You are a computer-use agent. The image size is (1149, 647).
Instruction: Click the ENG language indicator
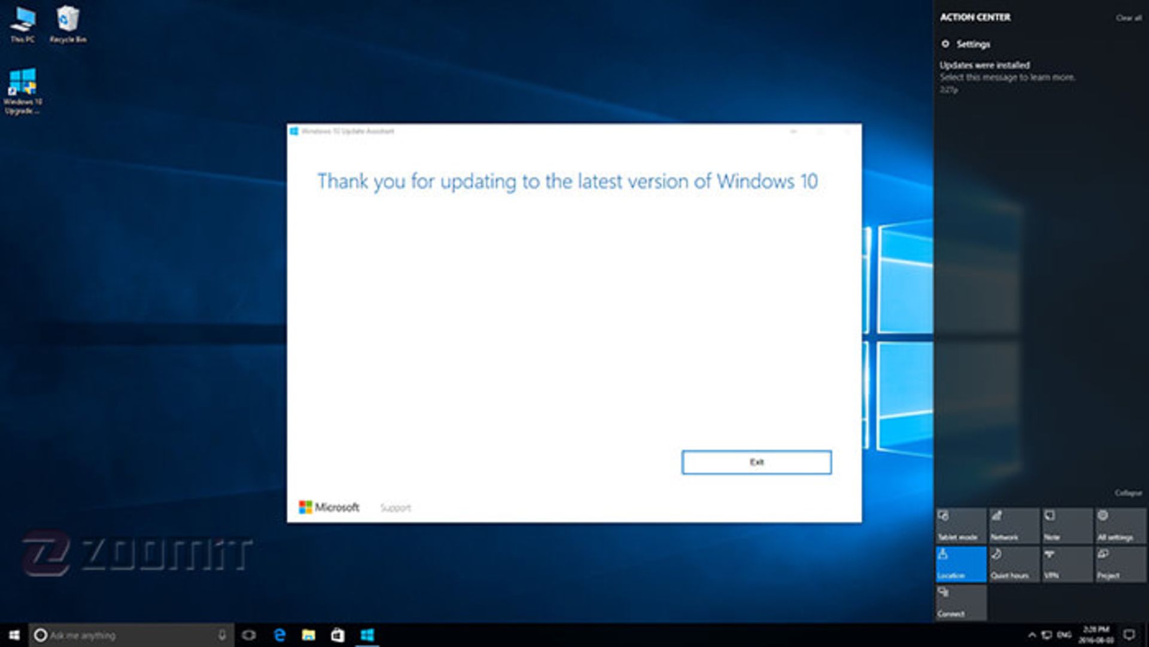tap(1064, 635)
